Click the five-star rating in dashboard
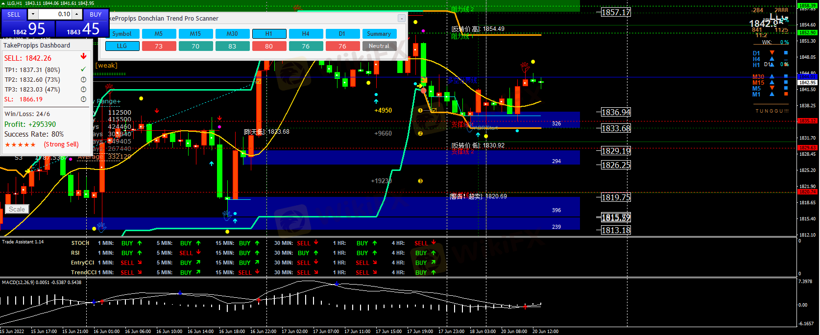 (x=20, y=144)
